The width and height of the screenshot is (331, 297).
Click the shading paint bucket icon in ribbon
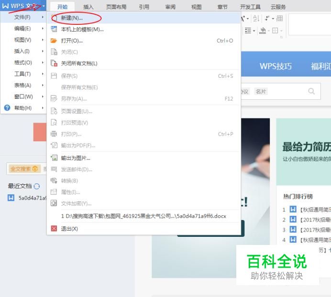coord(263,31)
